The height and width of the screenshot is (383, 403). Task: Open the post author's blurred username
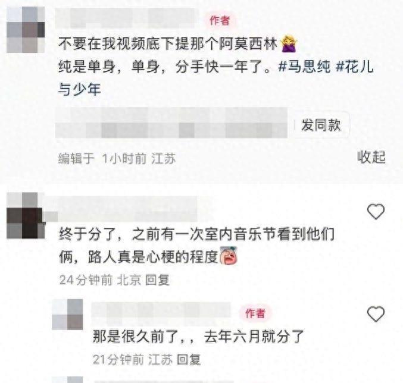[127, 18]
